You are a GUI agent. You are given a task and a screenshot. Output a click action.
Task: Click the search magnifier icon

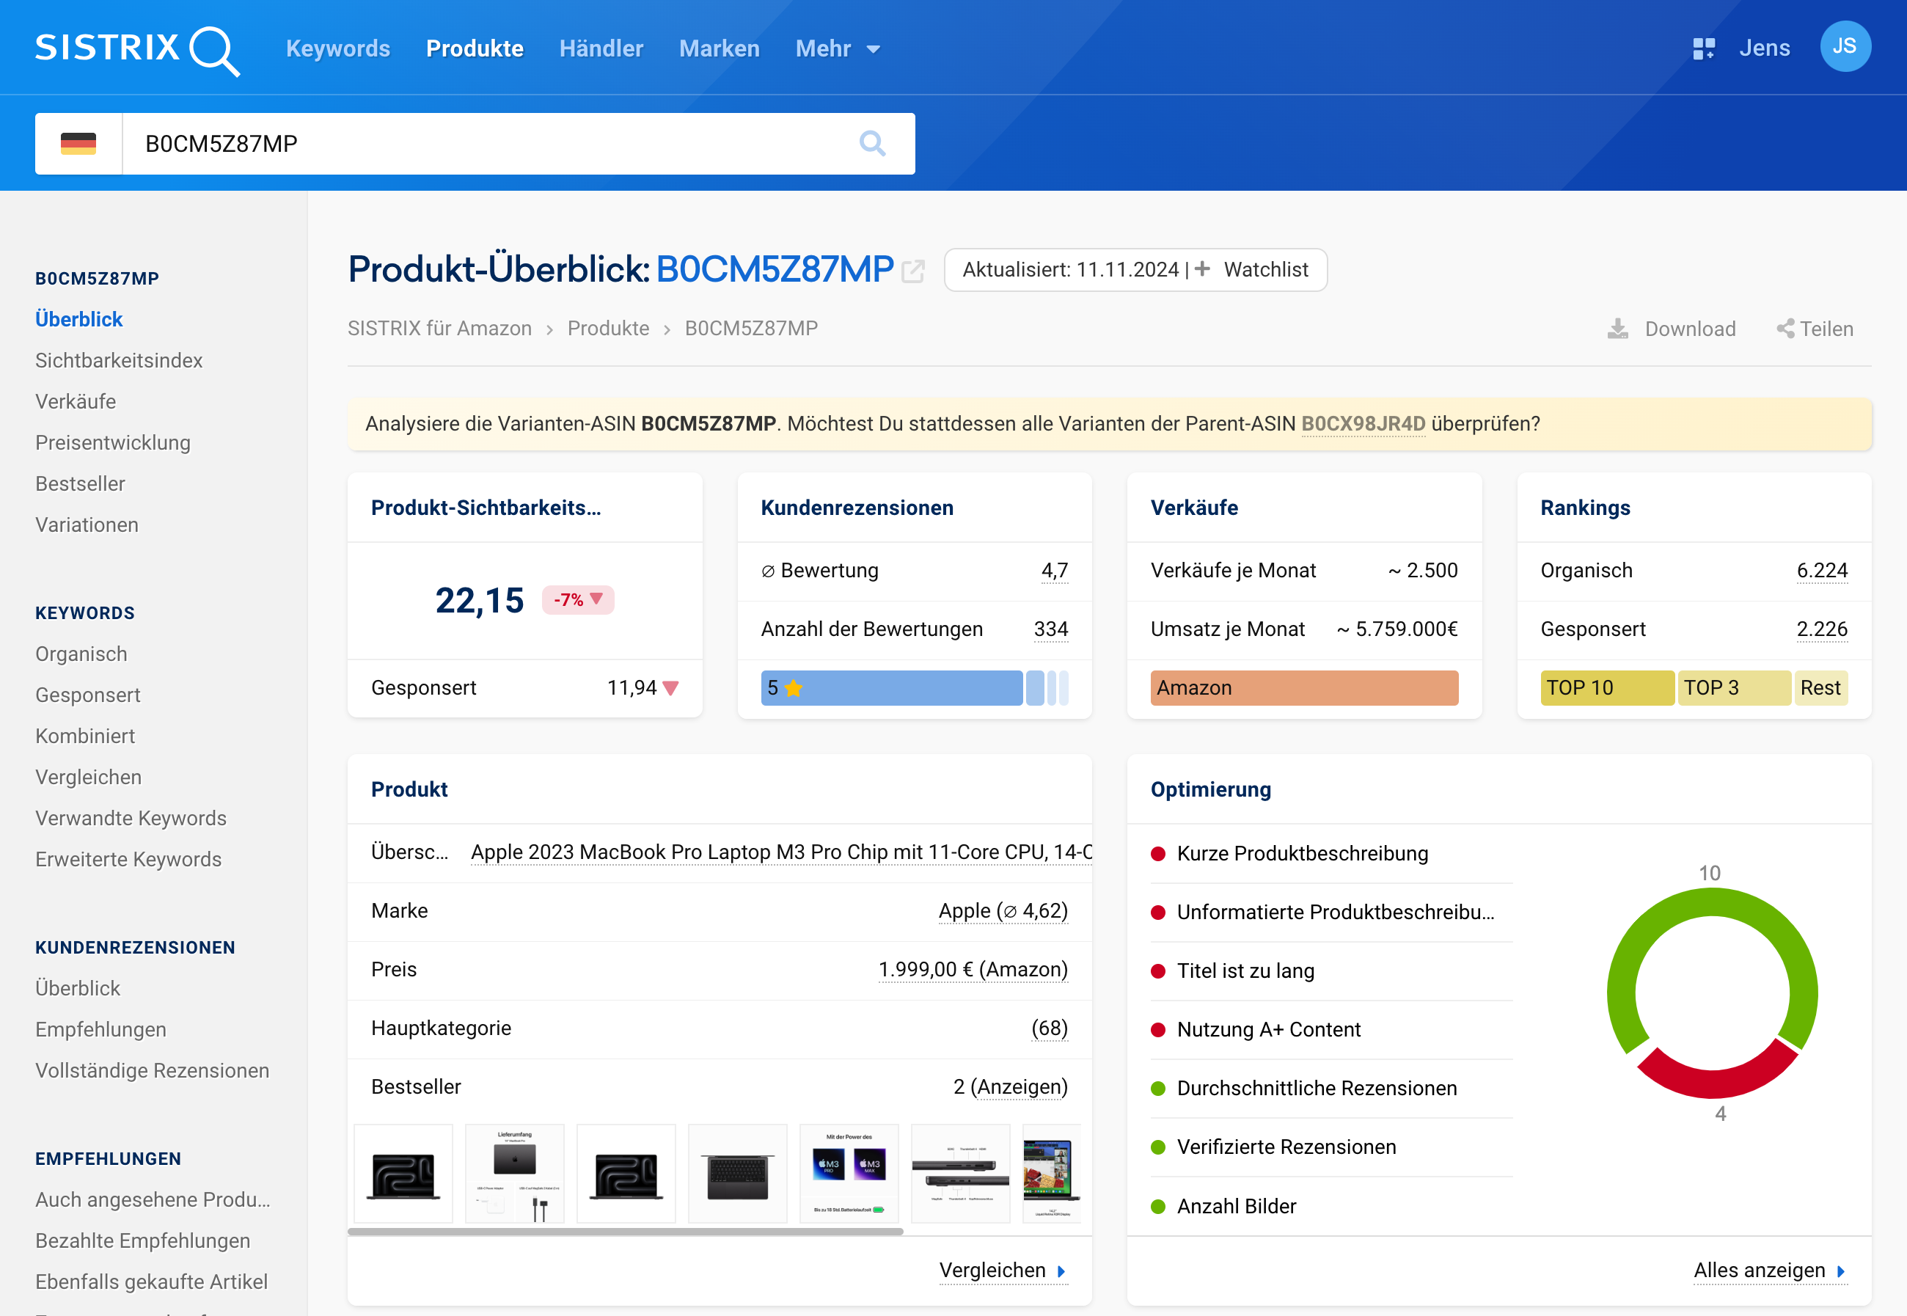872,144
